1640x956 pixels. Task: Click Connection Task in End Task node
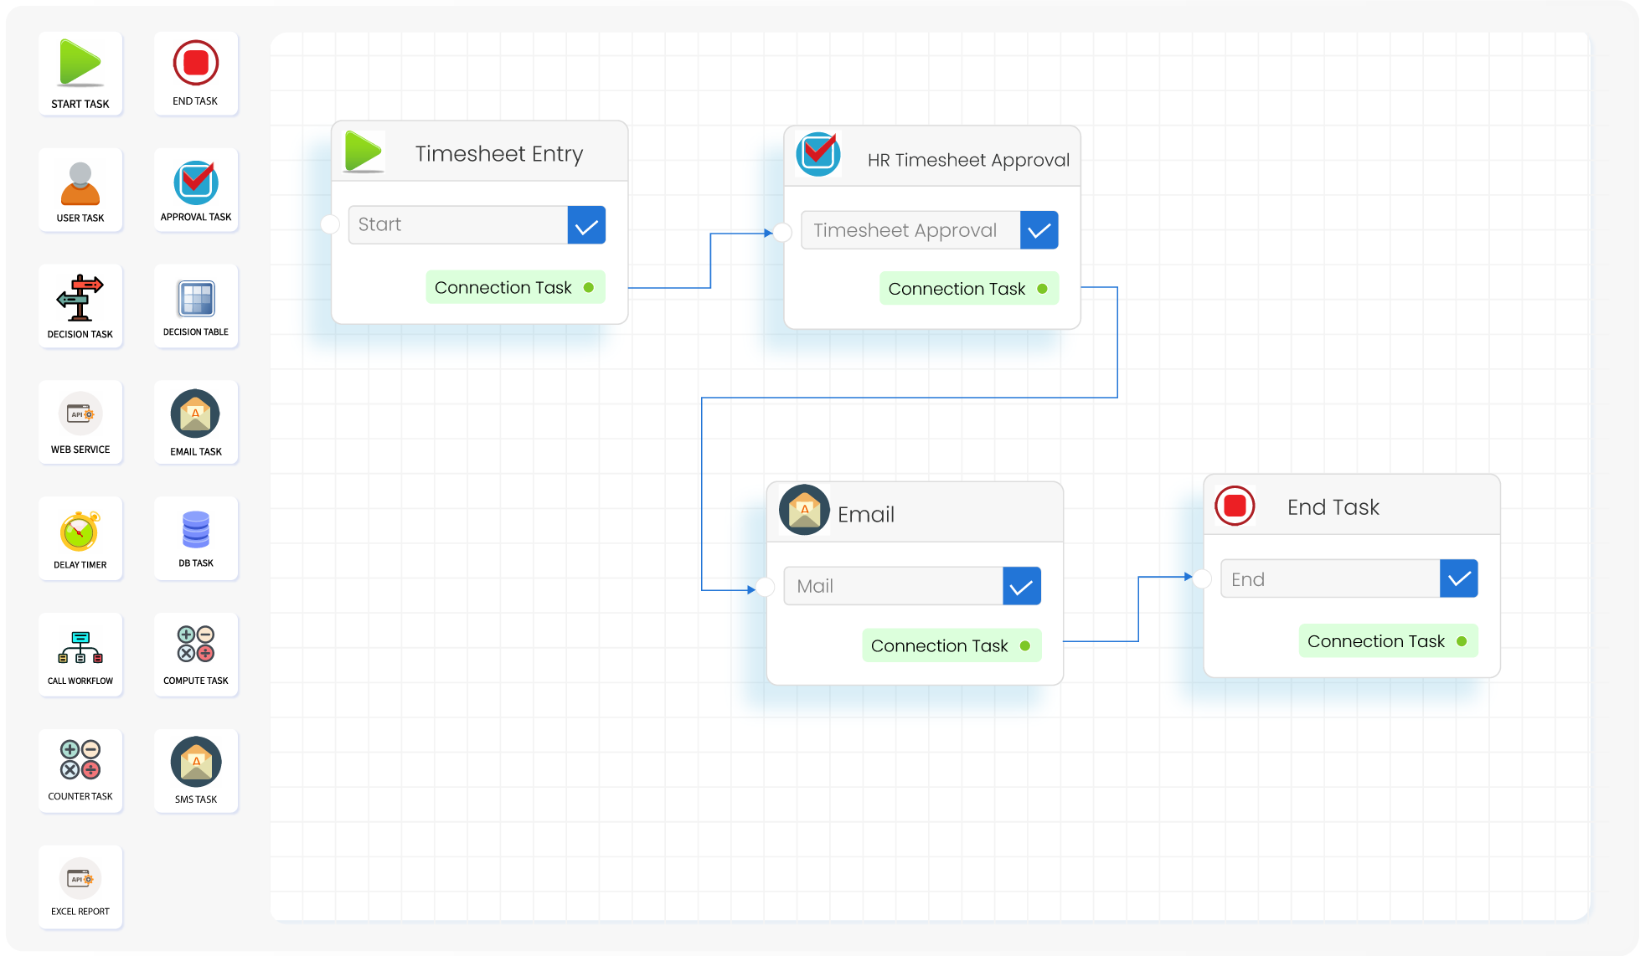pos(1388,641)
